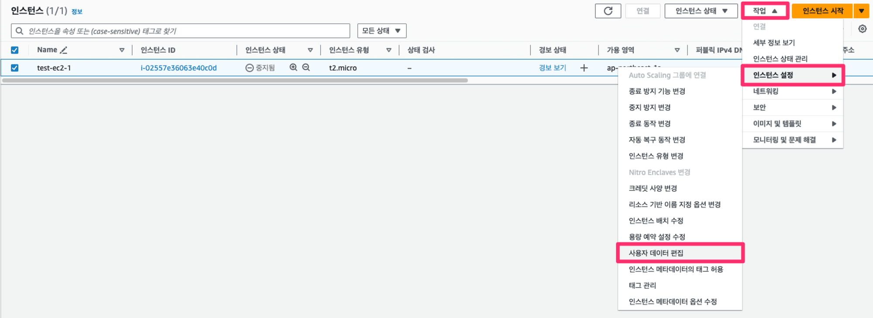The image size is (873, 318).
Task: Open the table preferences gear icon
Action: coord(862,29)
